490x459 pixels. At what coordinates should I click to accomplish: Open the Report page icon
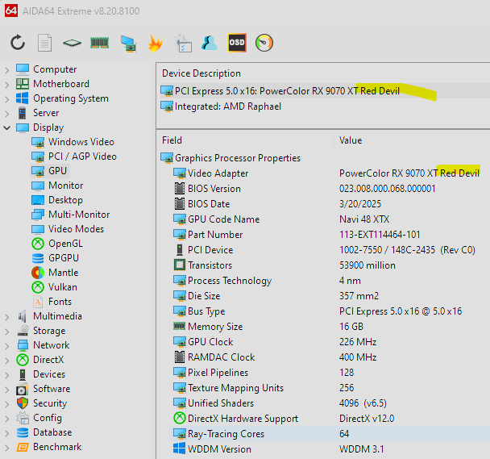45,43
